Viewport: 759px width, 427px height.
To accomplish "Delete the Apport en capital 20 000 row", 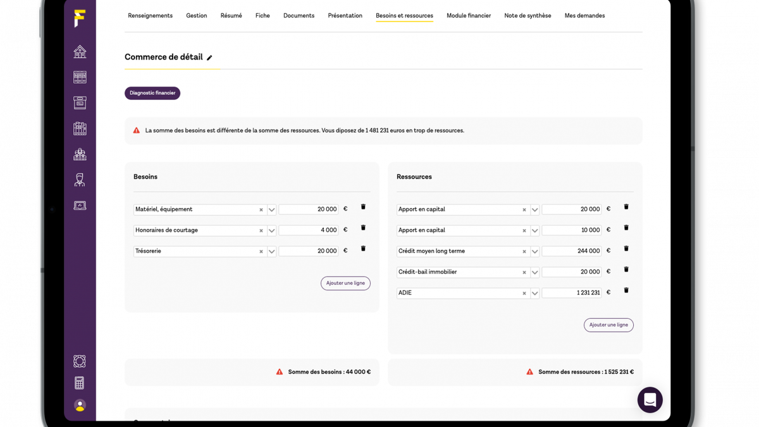I will 626,207.
